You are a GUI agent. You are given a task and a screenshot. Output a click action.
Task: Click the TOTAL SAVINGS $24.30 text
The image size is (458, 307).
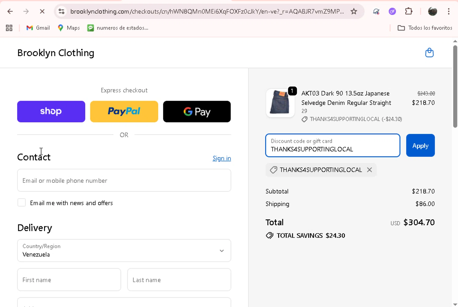[x=311, y=235]
